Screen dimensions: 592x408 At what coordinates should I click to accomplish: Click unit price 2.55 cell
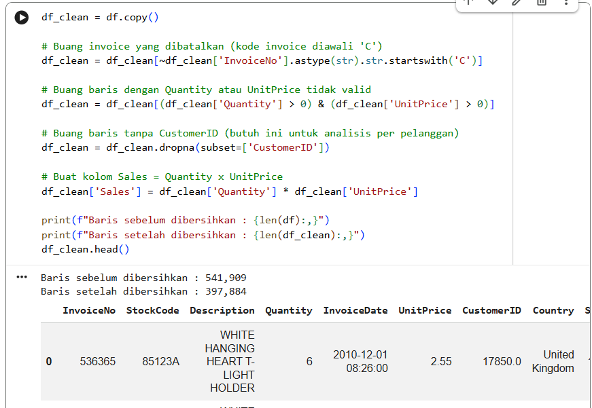click(x=441, y=362)
